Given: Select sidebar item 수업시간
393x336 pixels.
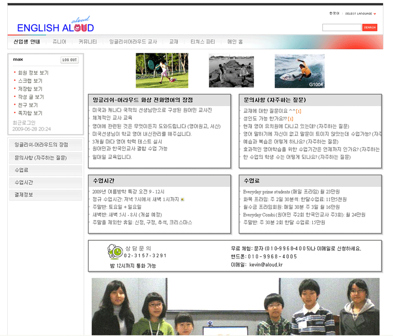Looking at the screenshot, I should [x=46, y=182].
